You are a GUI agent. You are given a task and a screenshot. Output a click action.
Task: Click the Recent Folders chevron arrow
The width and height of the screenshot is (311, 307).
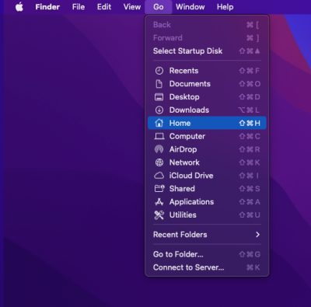[x=257, y=235]
